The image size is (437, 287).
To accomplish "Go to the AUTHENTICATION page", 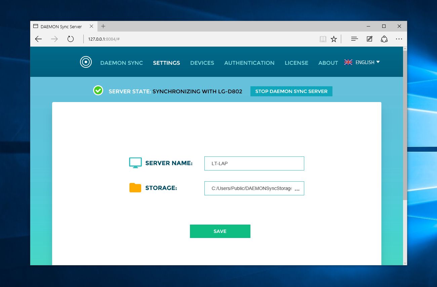I will tap(249, 63).
